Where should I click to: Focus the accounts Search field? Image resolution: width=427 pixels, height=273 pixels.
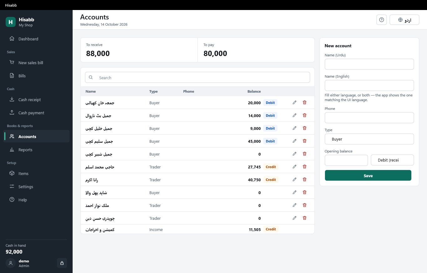tap(198, 78)
